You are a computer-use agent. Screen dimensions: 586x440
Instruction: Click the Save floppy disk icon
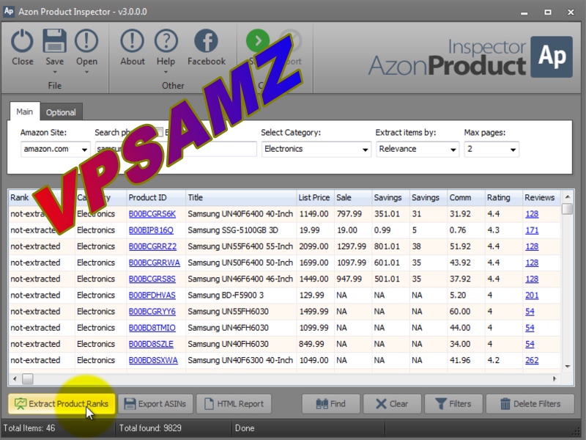tap(54, 41)
